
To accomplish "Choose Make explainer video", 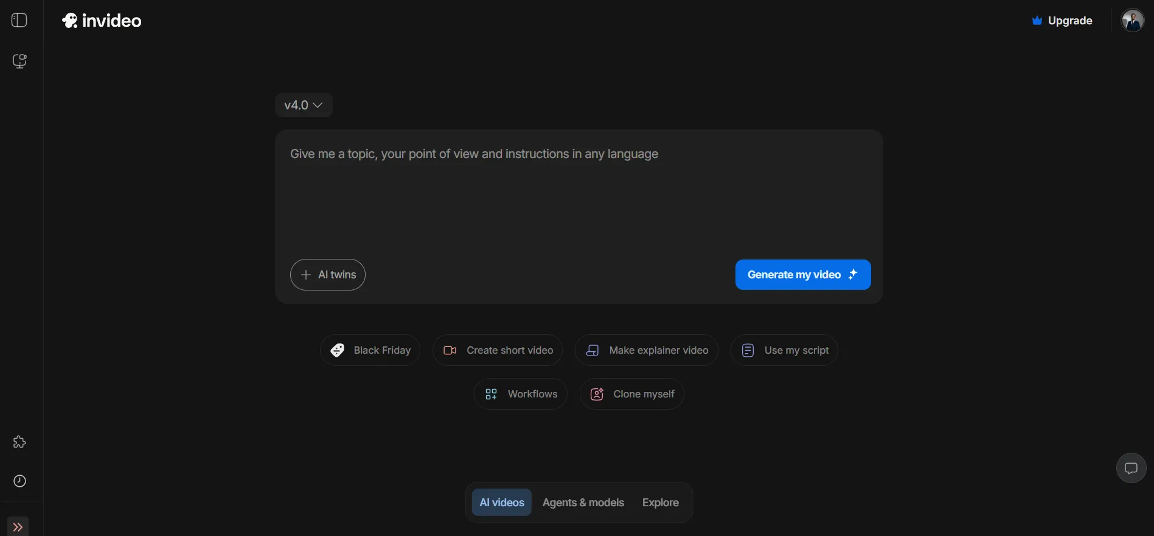I will pos(647,350).
